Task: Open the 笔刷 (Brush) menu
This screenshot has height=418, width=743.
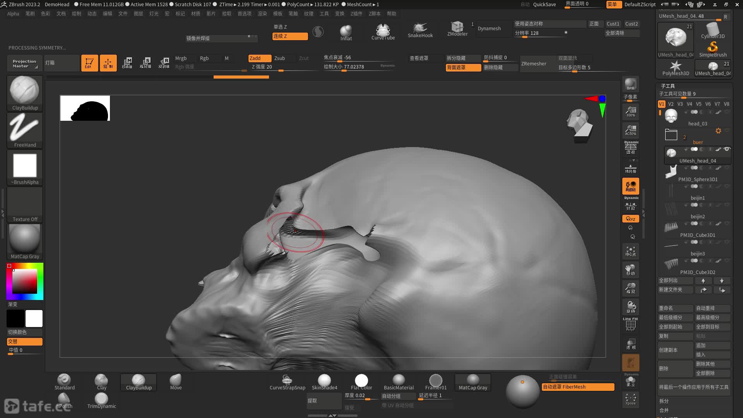Action: [x=30, y=14]
